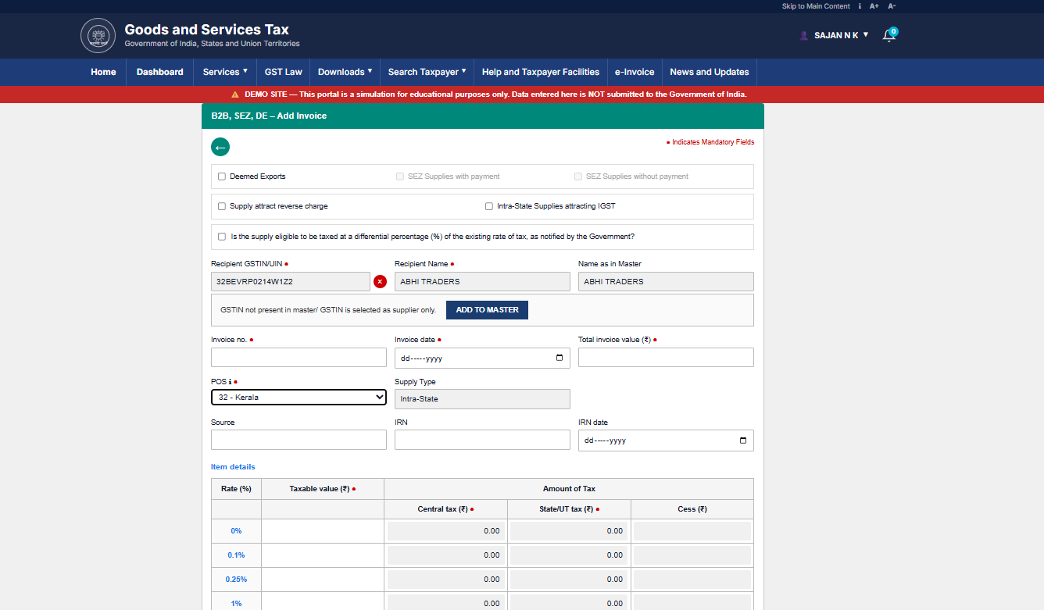Screen dimensions: 1044x610
Task: Click the ADD TO MASTER button
Action: (x=488, y=310)
